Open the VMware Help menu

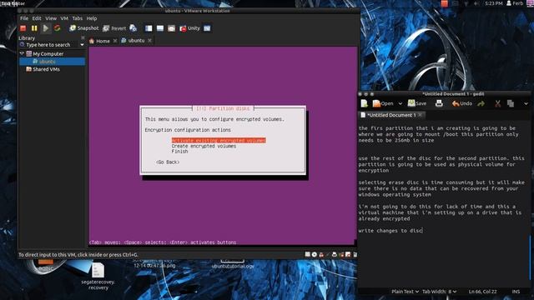(x=91, y=18)
